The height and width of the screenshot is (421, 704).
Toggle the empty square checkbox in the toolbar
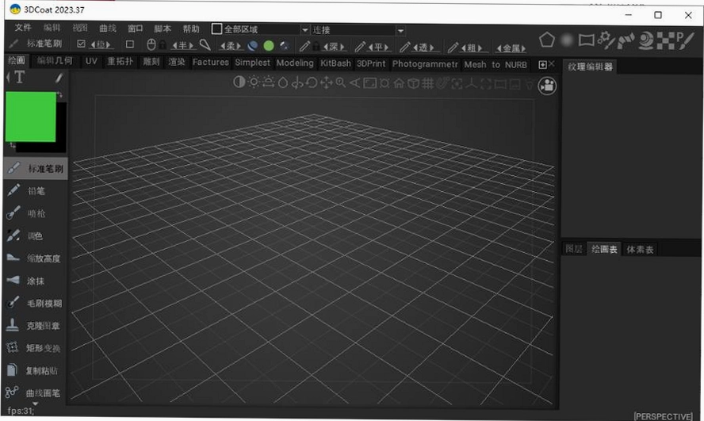point(130,44)
